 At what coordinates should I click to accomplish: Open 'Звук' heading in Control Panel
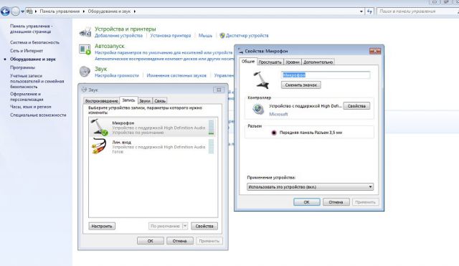pyautogui.click(x=100, y=69)
